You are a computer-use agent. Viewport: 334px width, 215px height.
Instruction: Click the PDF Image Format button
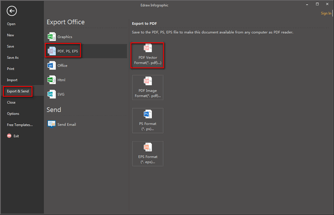(147, 87)
